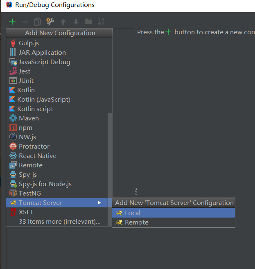Select Maven configuration type
The image size is (255, 269).
coord(57,118)
